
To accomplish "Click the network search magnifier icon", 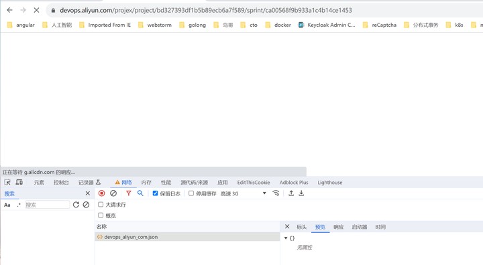I will pos(140,193).
